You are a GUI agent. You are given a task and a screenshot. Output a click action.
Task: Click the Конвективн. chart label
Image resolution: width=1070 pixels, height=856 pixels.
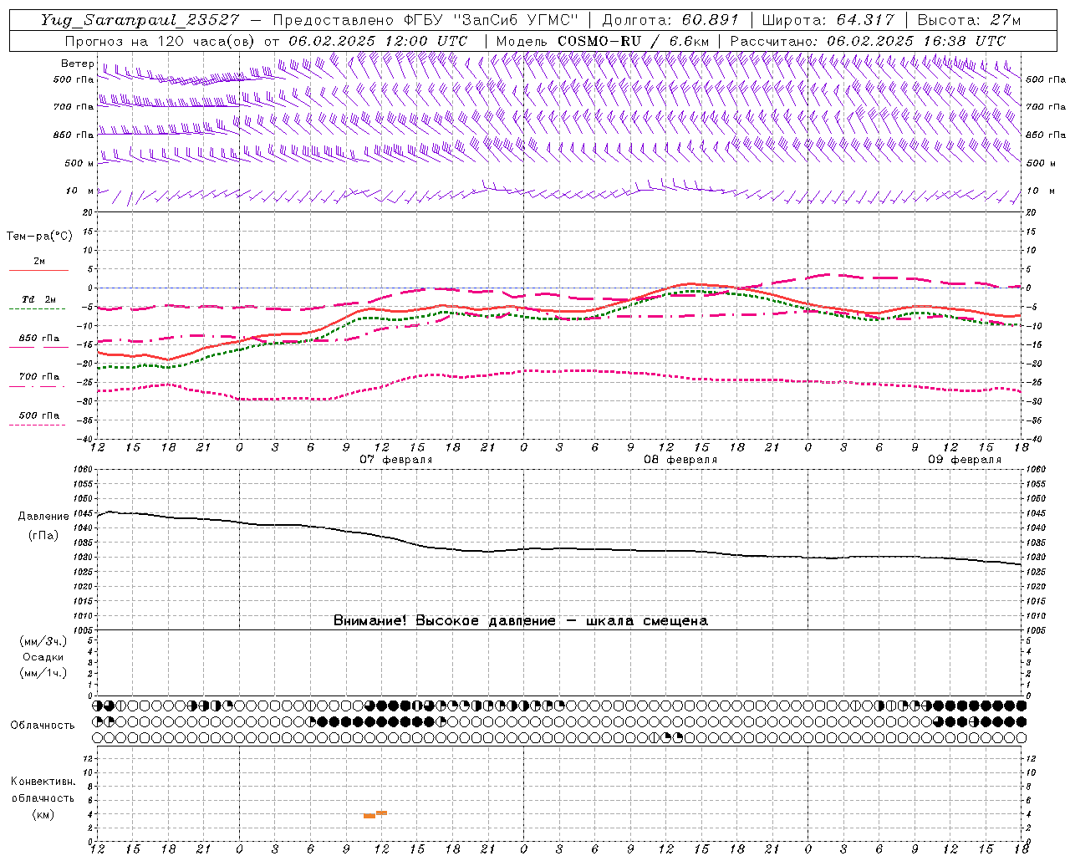(43, 782)
